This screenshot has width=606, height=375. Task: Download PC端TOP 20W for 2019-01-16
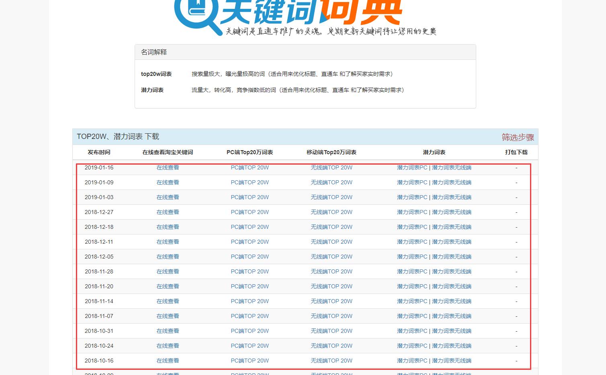pyautogui.click(x=250, y=167)
